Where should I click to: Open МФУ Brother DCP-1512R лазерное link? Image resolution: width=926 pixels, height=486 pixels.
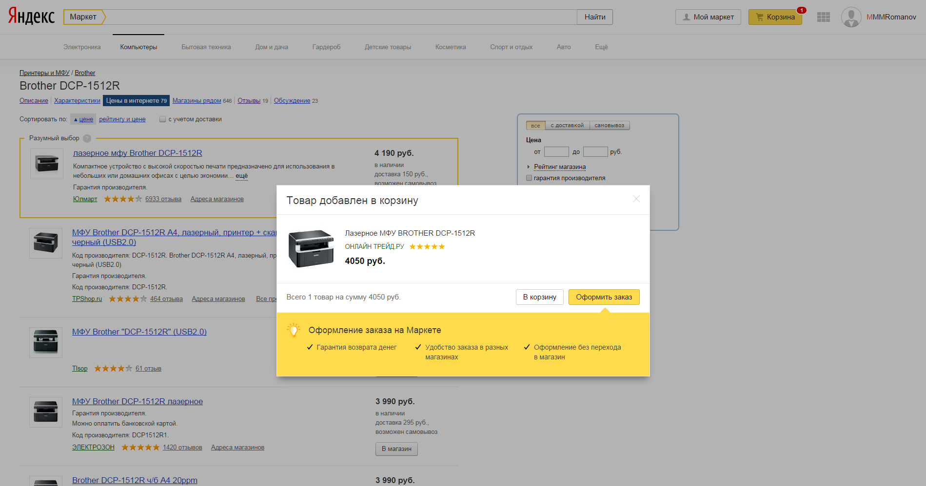point(138,402)
